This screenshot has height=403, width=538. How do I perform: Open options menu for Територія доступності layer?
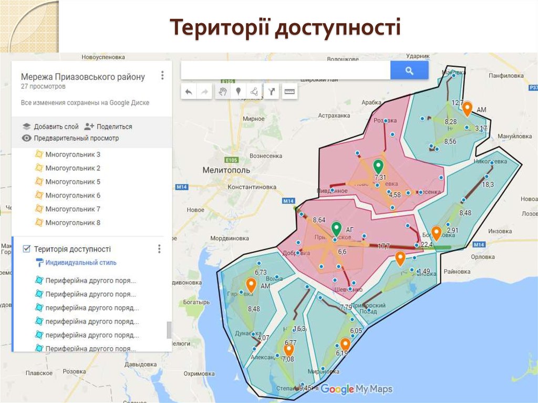click(x=159, y=249)
